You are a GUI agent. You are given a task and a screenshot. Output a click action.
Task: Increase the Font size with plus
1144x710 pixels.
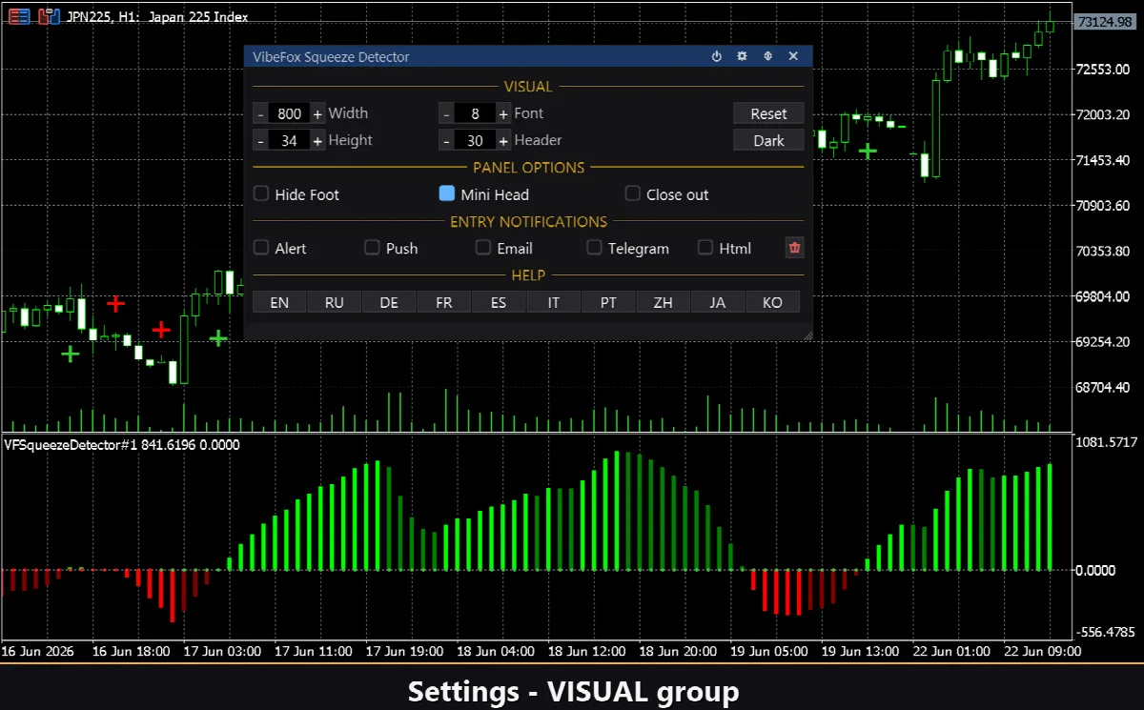pos(503,113)
